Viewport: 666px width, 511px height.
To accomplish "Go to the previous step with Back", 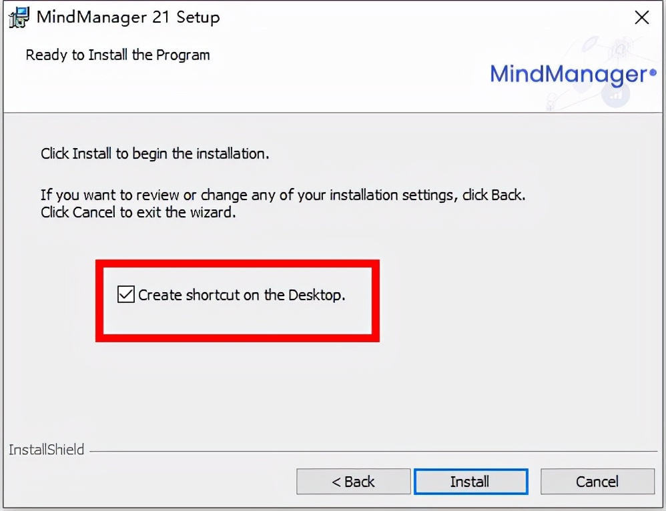I will click(353, 481).
